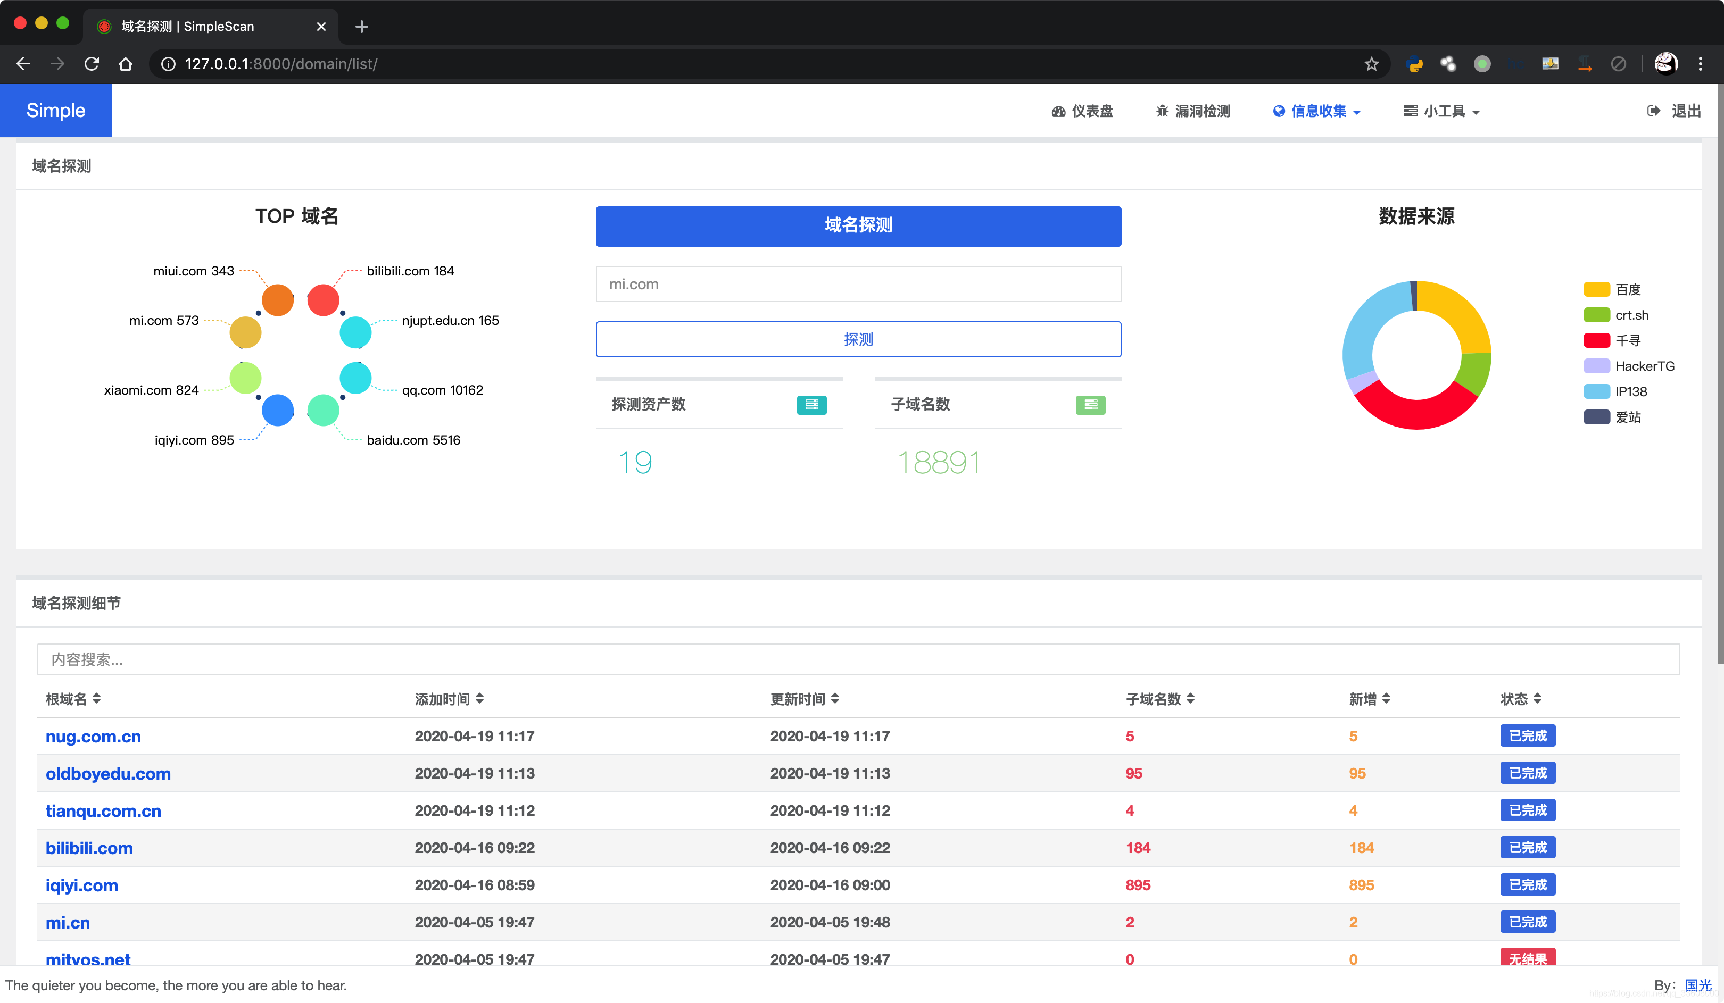The height and width of the screenshot is (1003, 1724).
Task: Open the tianqu.com.cn domain link
Action: click(x=103, y=811)
